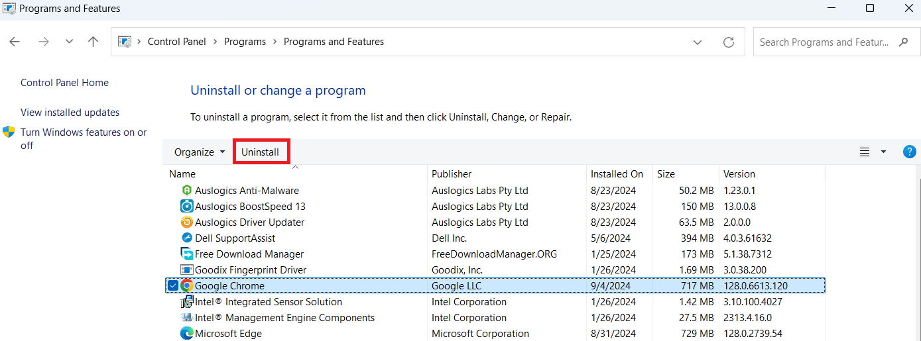Expand the address bar history chevron
Viewport: 921px width, 341px height.
[698, 42]
